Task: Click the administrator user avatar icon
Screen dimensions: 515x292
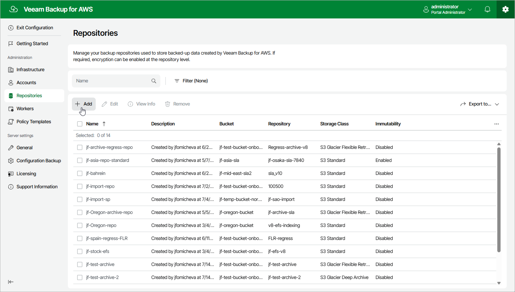Action: pos(426,9)
